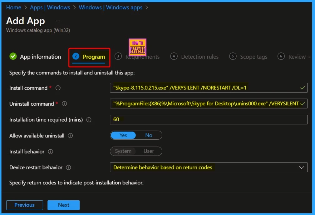Jump to Review step
This screenshot has height=215, width=315.
[294, 57]
